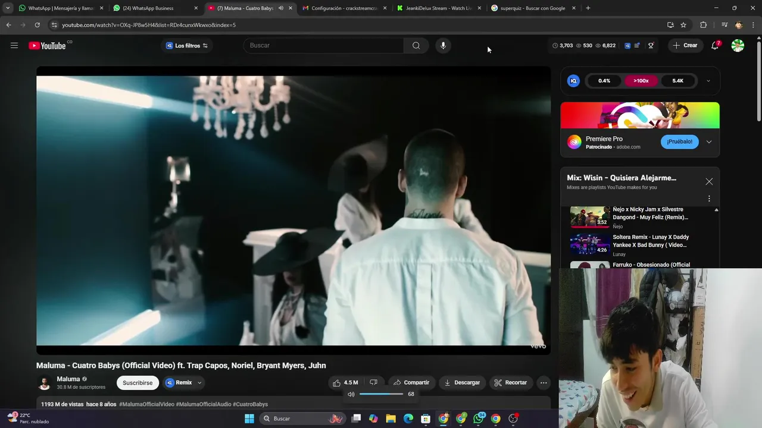762x428 pixels.
Task: Play Ñejo x Nicky Jam Muy Feliz thumbnail
Action: point(590,217)
